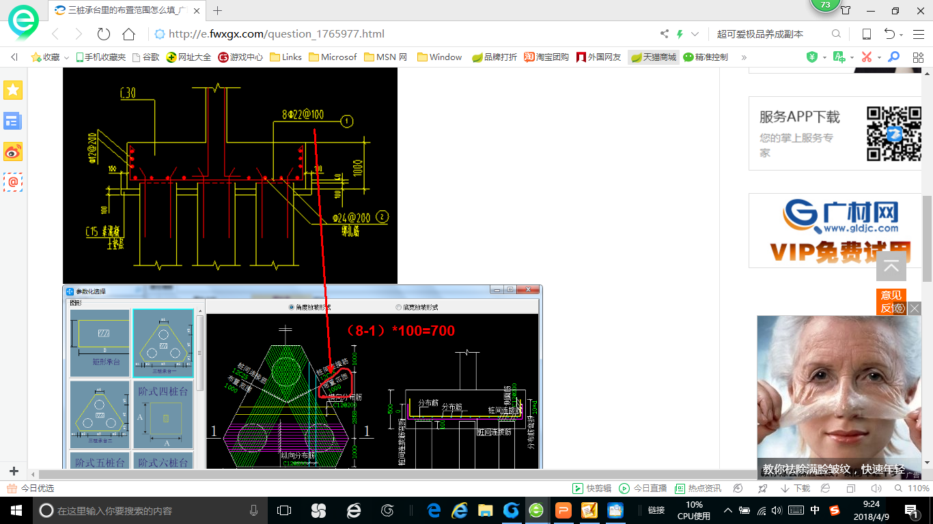Click the shape list scrollbar in dialog
The width and height of the screenshot is (933, 524).
(199, 353)
